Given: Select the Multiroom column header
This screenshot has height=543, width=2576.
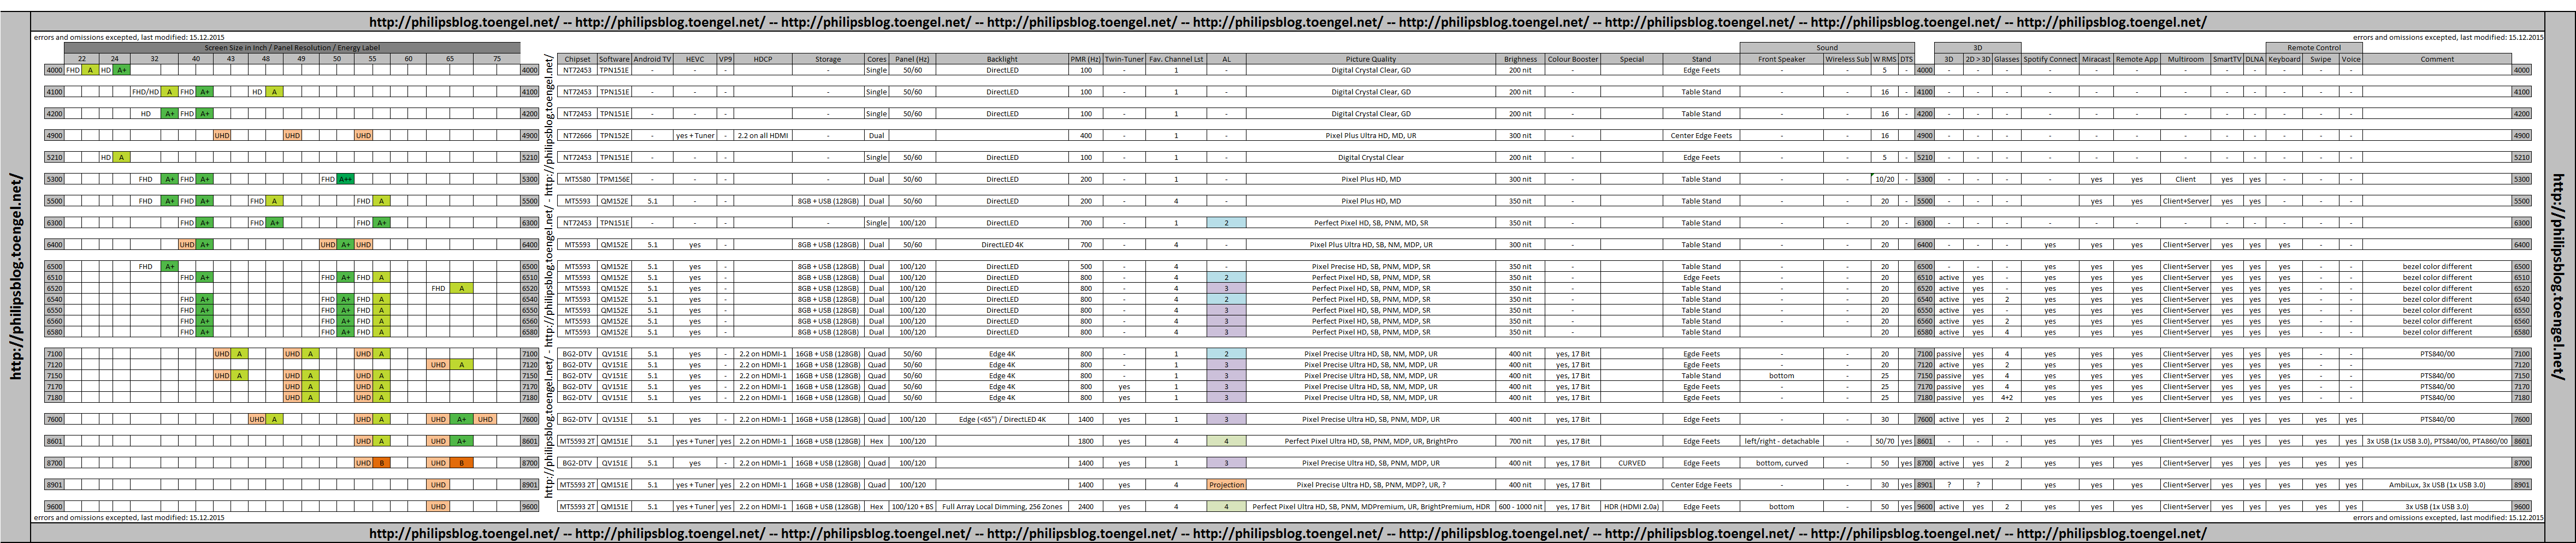Looking at the screenshot, I should pyautogui.click(x=2185, y=59).
